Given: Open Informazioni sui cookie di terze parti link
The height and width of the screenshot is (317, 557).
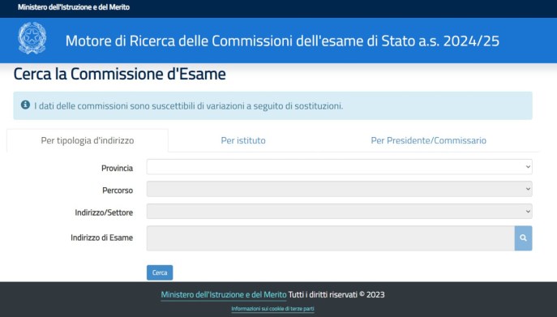Looking at the screenshot, I should [x=272, y=309].
